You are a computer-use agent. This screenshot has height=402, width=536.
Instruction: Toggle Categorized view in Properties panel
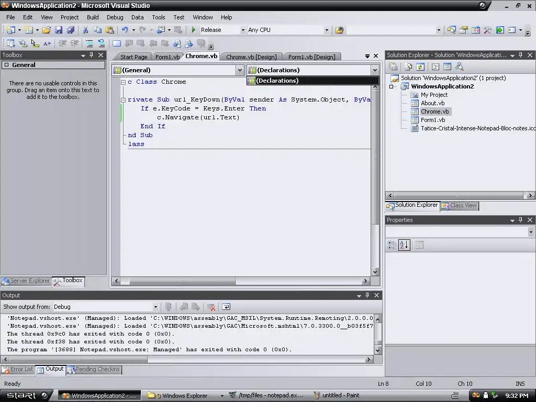coord(392,245)
